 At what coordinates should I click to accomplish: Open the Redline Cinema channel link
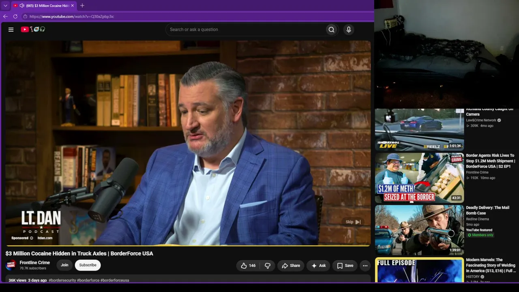477,219
